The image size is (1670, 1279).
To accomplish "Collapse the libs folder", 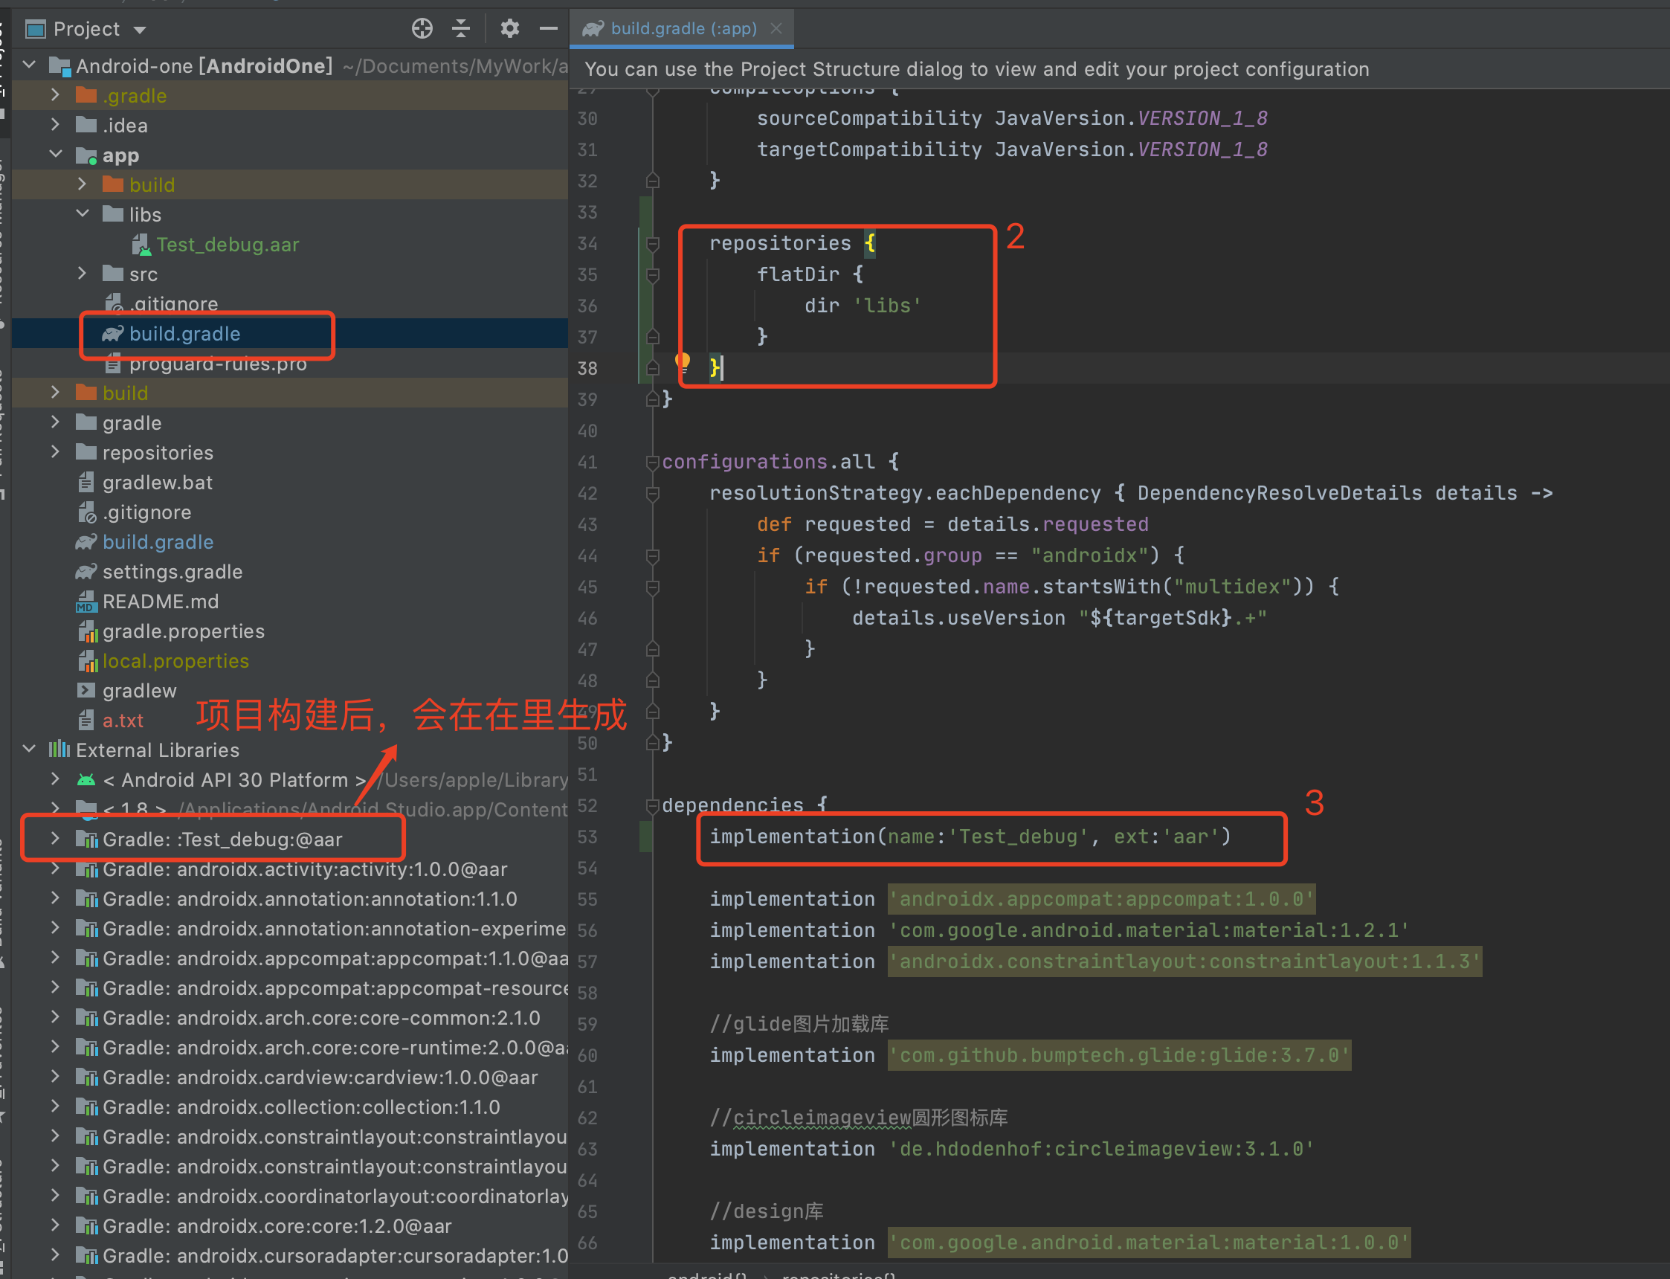I will click(x=83, y=215).
